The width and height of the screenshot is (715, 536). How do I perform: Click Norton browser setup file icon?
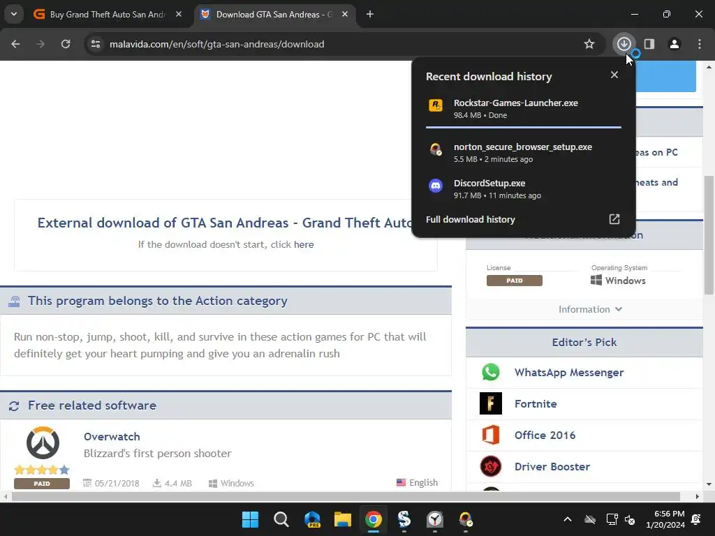[x=436, y=149]
